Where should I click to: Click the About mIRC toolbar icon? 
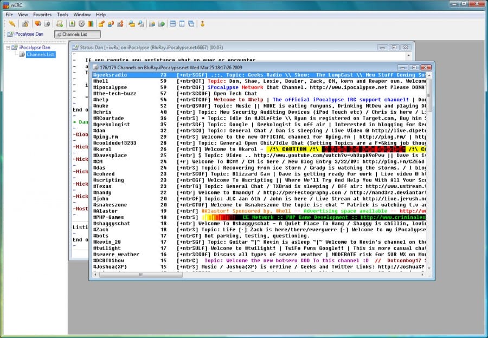pyautogui.click(x=202, y=24)
